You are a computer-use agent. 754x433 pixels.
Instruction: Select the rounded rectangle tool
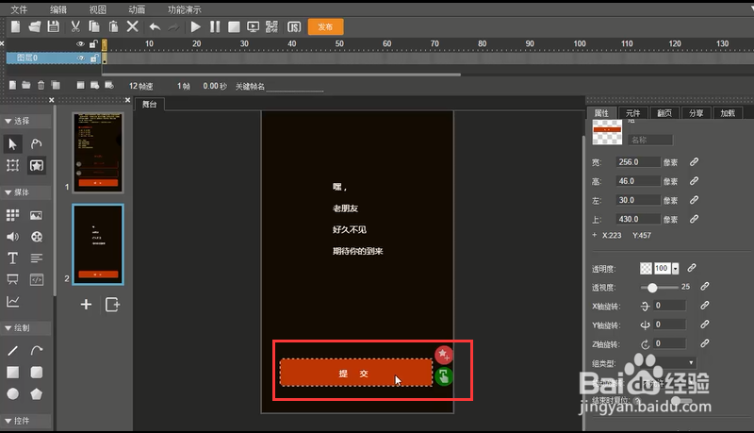coord(37,373)
